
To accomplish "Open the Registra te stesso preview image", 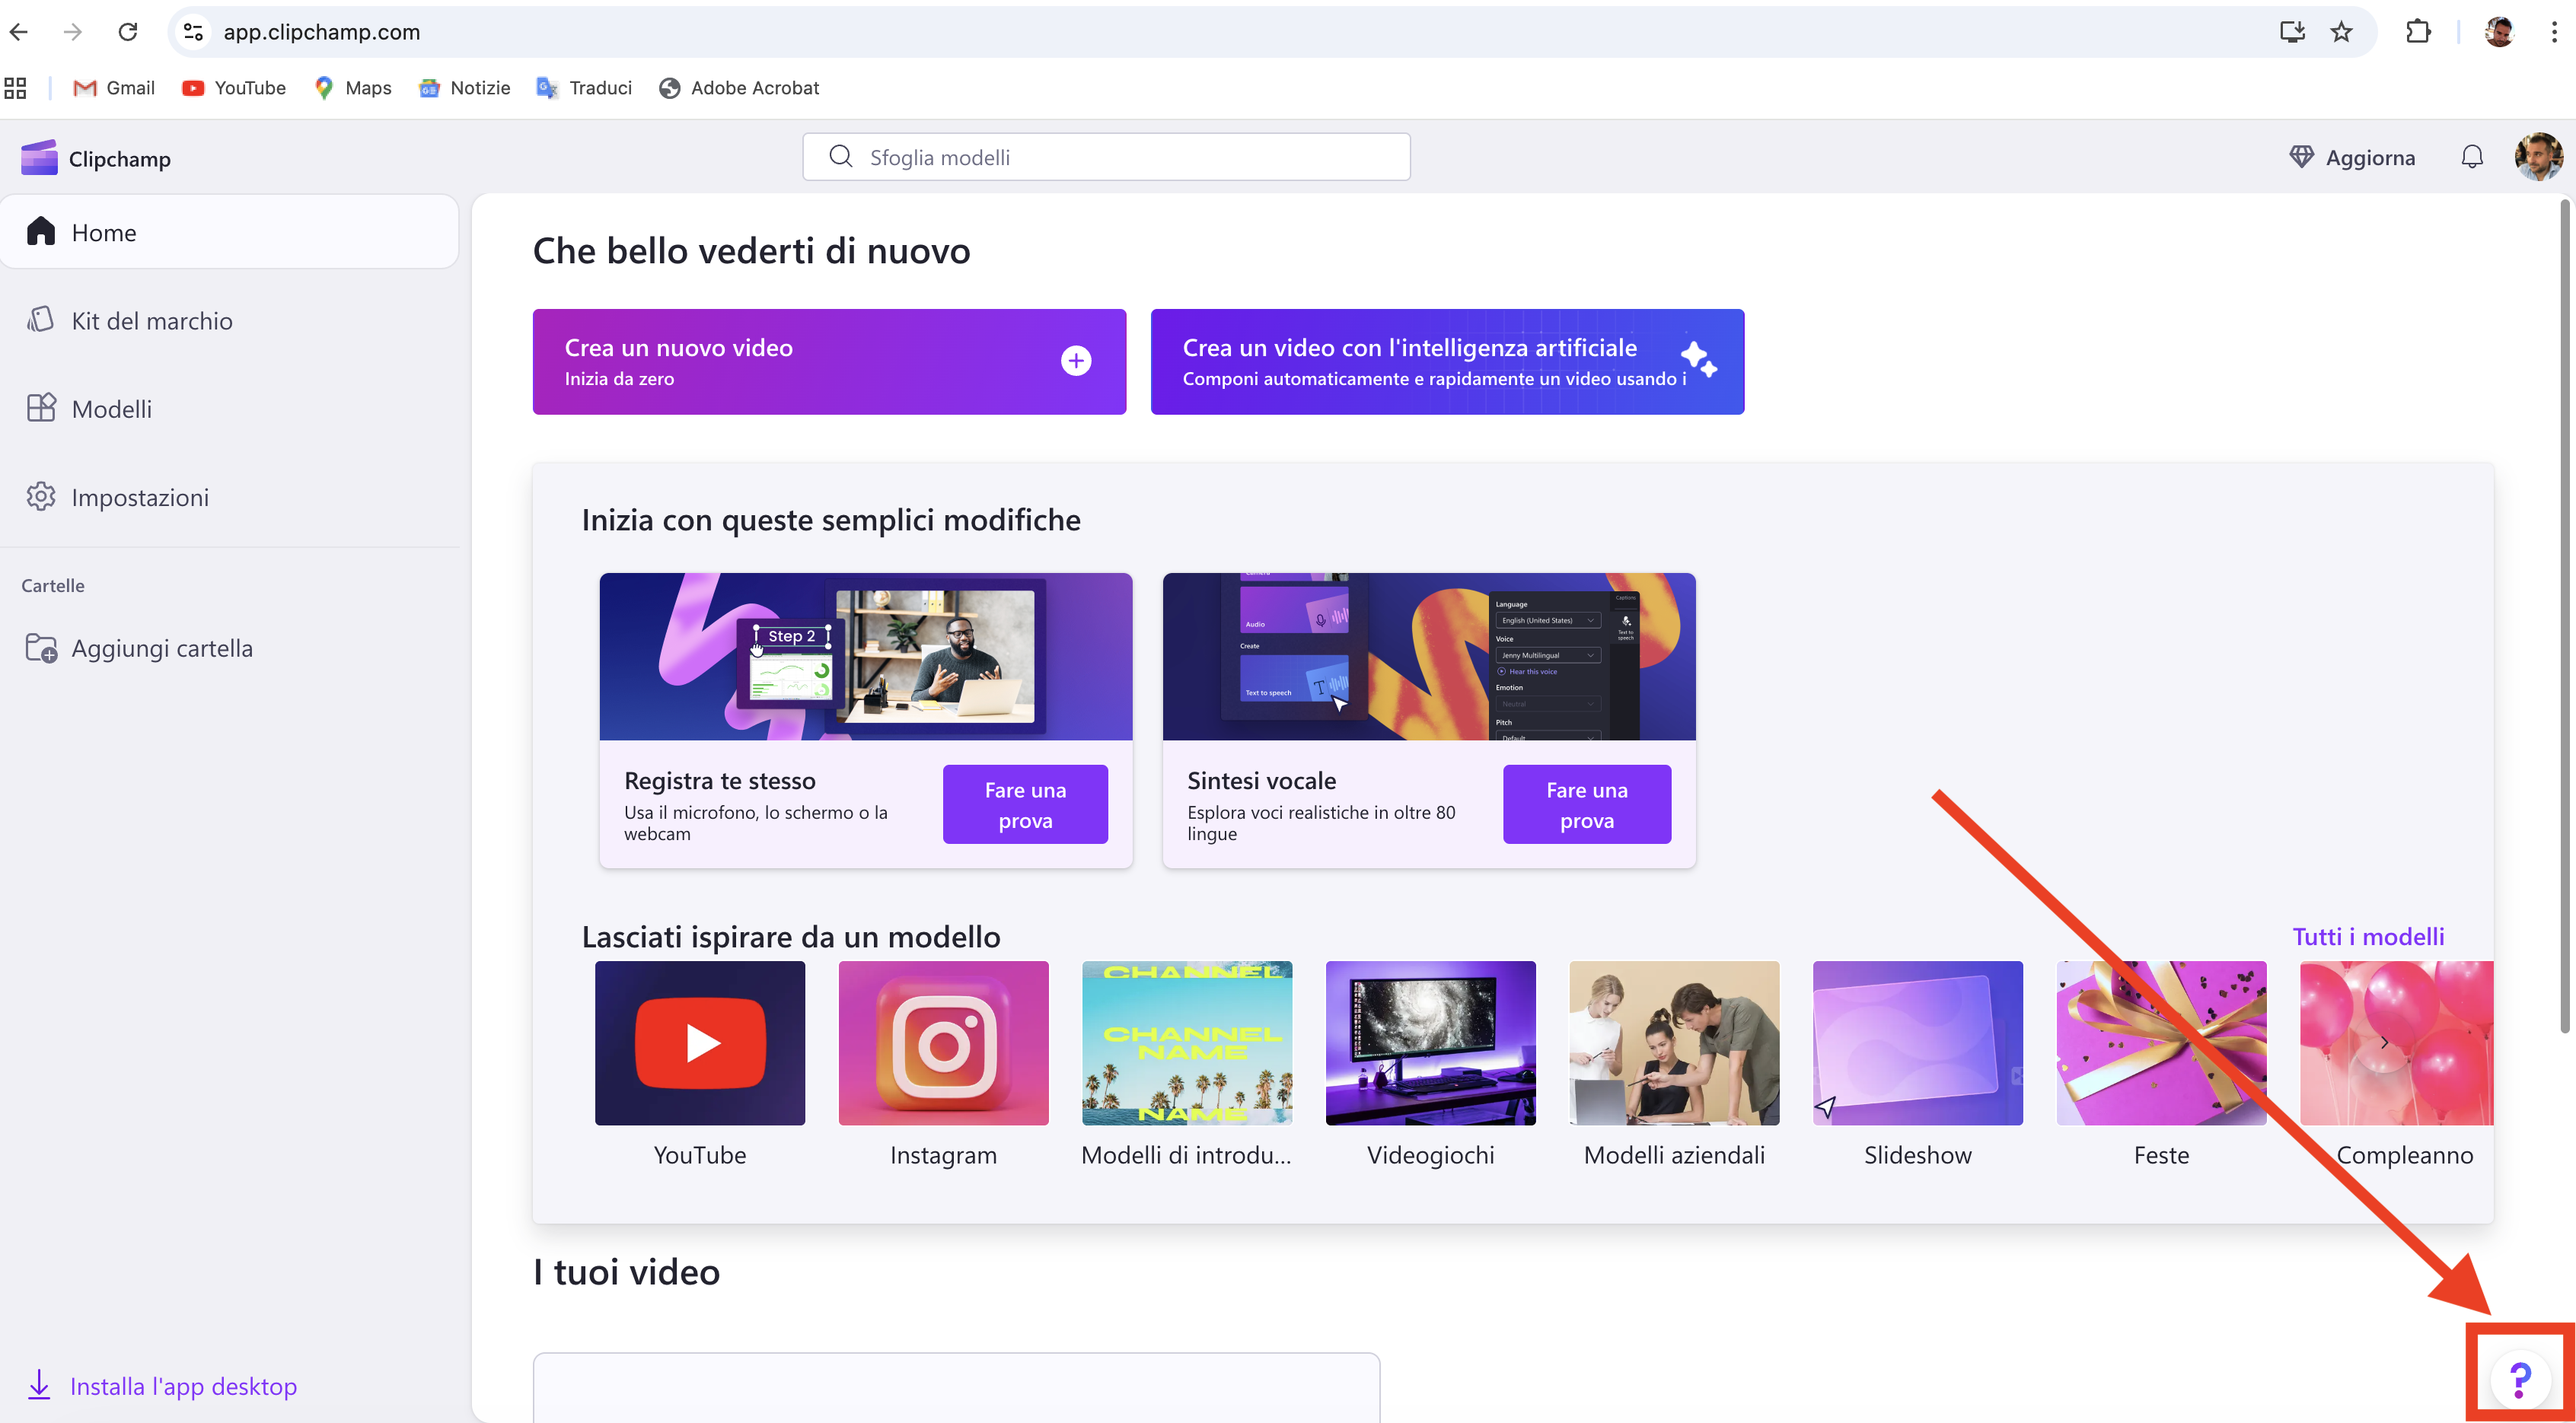I will pos(866,656).
